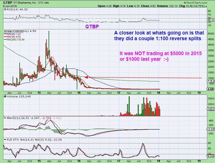Click the tallest green volume bar near Apr 2017
This screenshot has height=163, width=215.
129,106
